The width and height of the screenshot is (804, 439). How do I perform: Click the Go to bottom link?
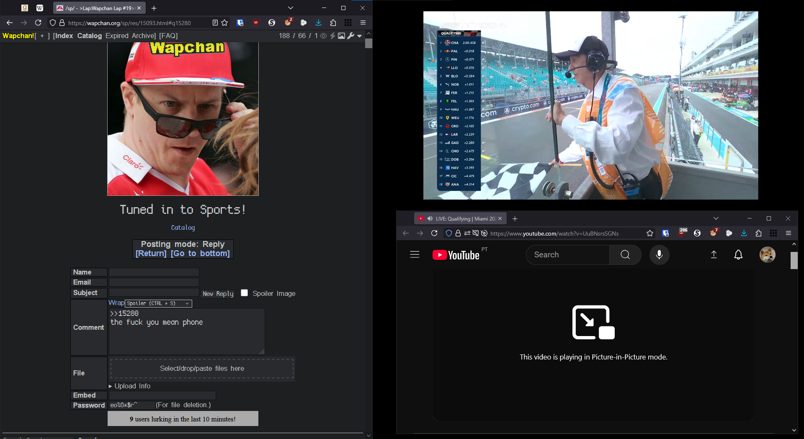[200, 254]
